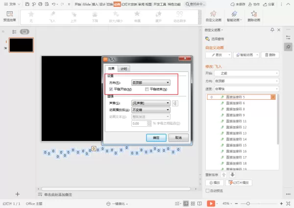Open 选择窗格 selection pane

click(x=215, y=39)
